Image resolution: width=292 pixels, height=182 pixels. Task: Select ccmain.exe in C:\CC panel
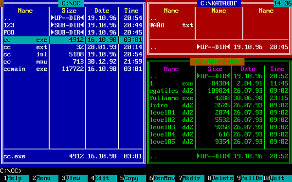tap(73, 69)
